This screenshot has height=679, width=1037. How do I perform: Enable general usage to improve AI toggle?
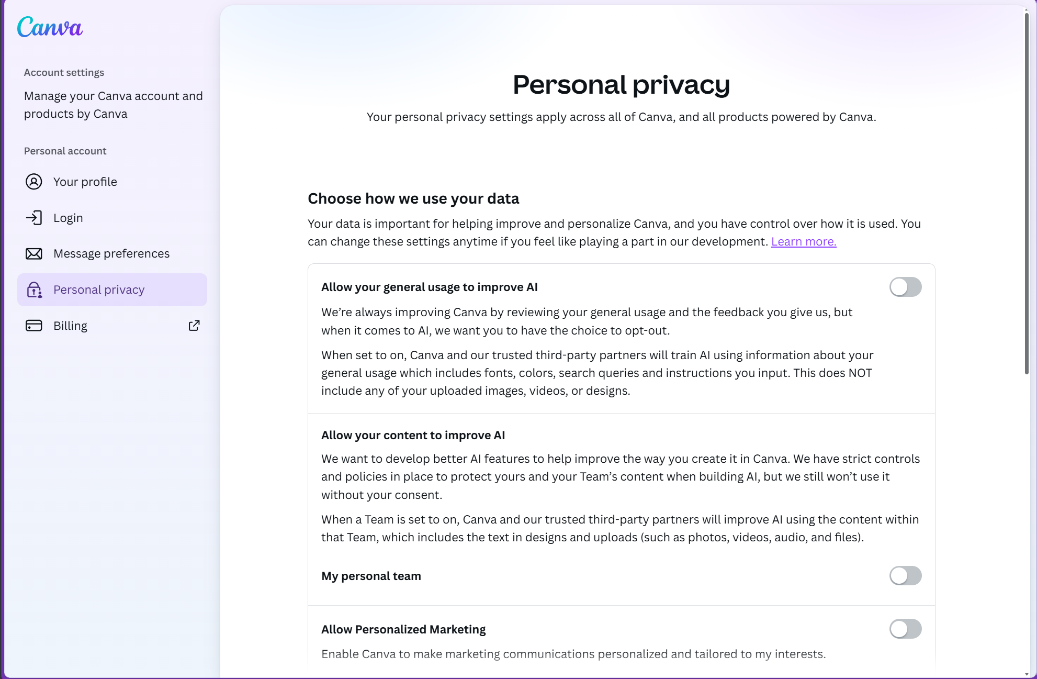905,287
